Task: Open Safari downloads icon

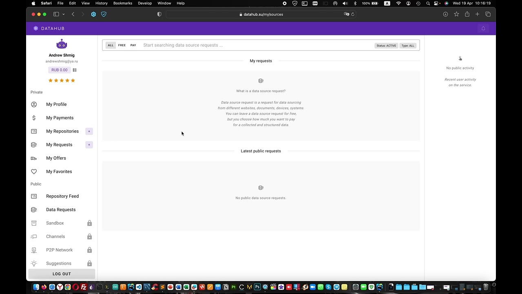Action: [445, 14]
